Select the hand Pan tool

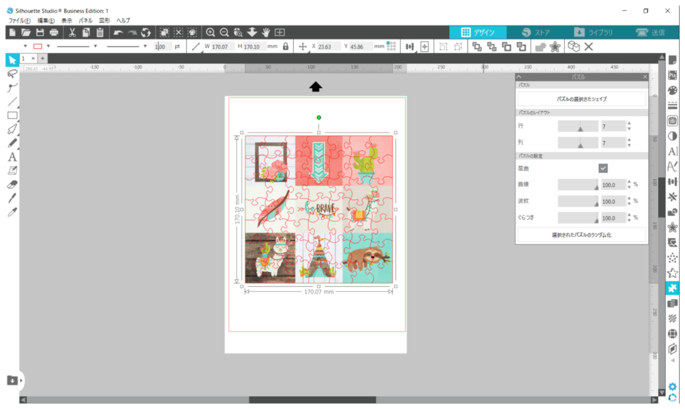pos(266,32)
